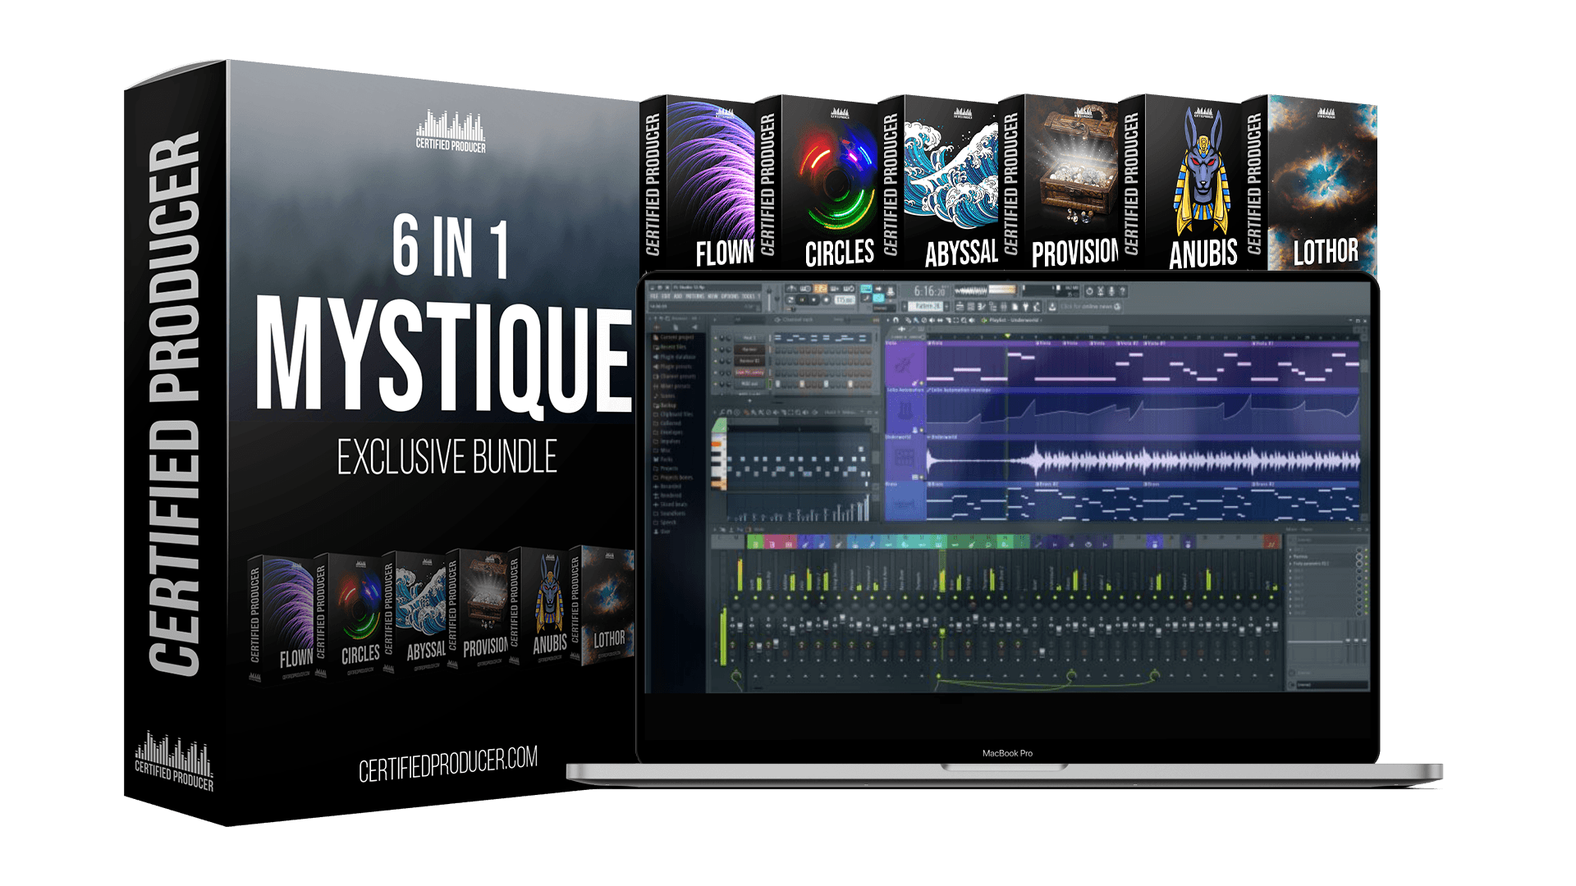Image resolution: width=1576 pixels, height=886 pixels.
Task: Click the 'Click for online news' bar
Action: click(1087, 306)
